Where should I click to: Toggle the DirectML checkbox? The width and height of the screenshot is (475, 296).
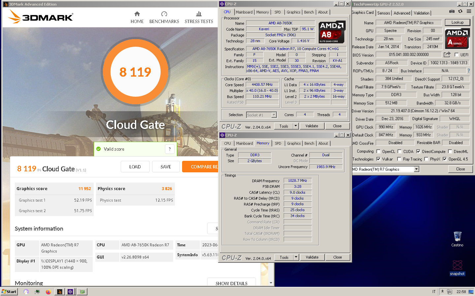click(x=450, y=151)
